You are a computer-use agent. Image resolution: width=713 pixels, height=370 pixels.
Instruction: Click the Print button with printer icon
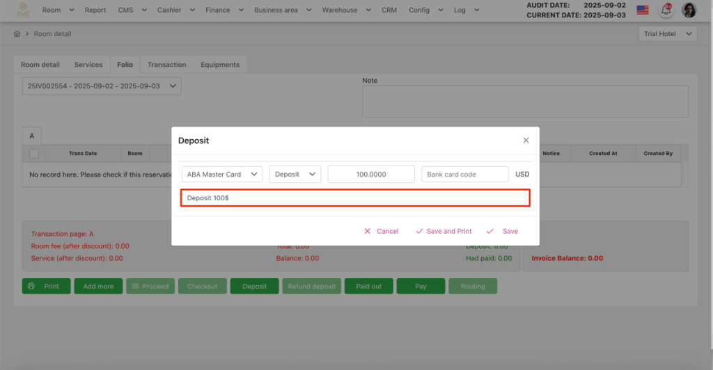click(x=46, y=286)
